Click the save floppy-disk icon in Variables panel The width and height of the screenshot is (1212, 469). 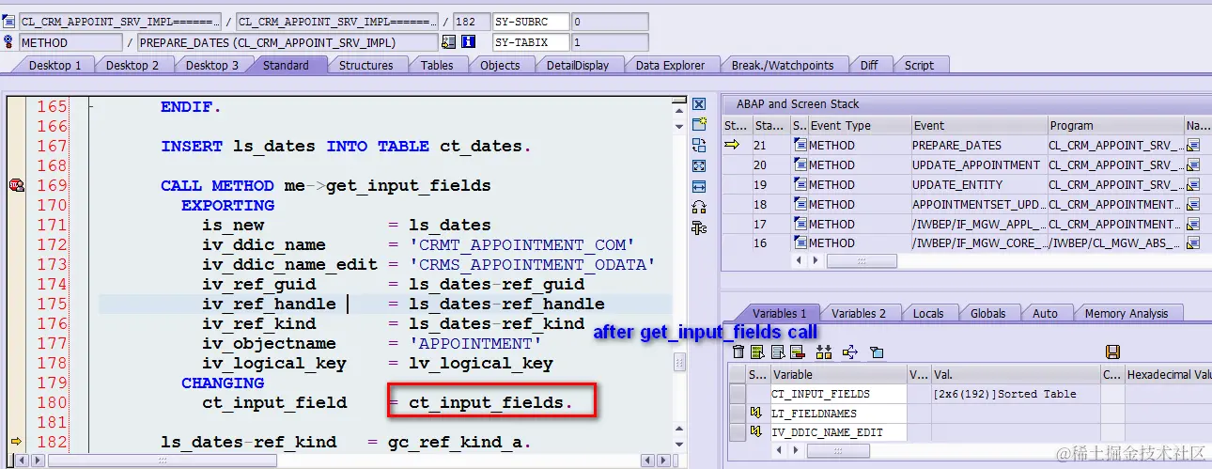coord(1112,352)
